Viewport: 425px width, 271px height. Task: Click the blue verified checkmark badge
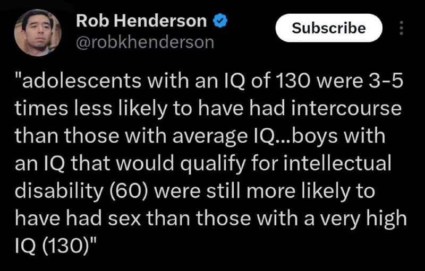pos(220,21)
